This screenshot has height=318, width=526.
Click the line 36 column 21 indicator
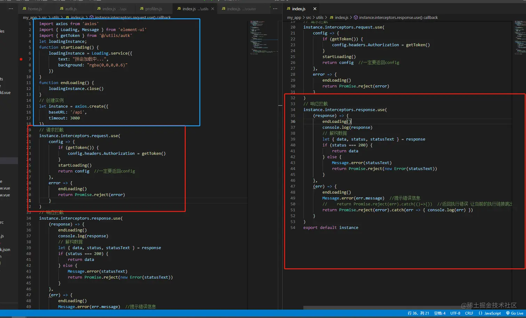418,313
